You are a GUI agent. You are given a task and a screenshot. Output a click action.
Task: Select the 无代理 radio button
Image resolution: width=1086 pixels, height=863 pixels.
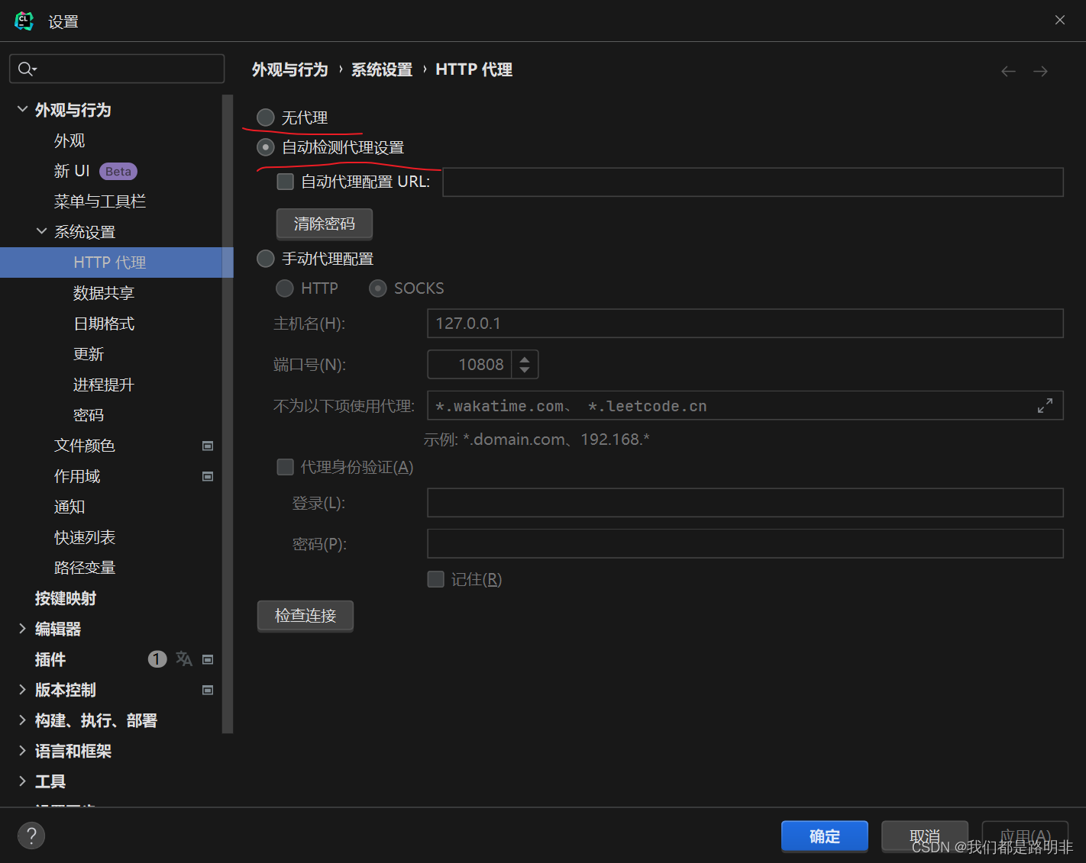coord(265,117)
